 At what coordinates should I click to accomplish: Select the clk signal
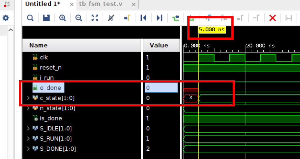pyautogui.click(x=44, y=58)
